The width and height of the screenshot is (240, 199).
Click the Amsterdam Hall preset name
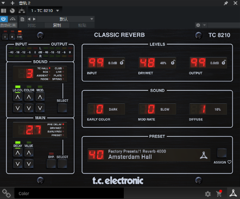point(130,157)
